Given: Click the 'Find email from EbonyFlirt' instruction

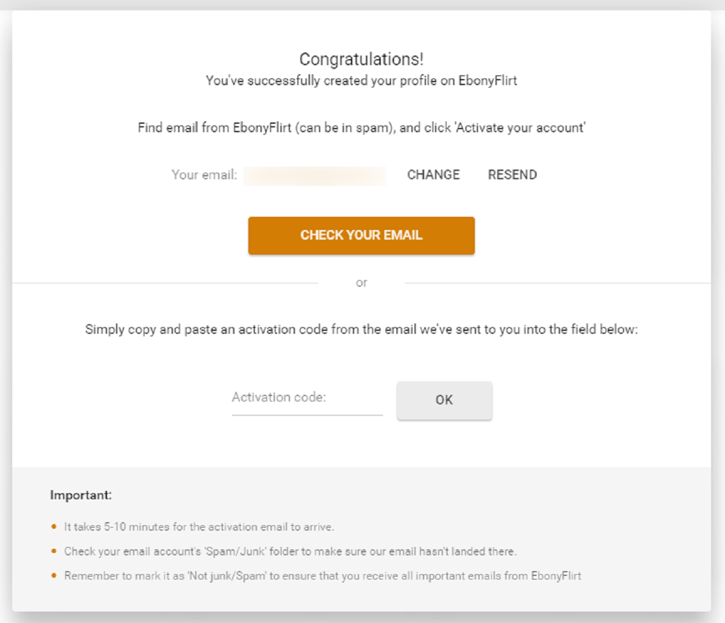Looking at the screenshot, I should click(361, 128).
